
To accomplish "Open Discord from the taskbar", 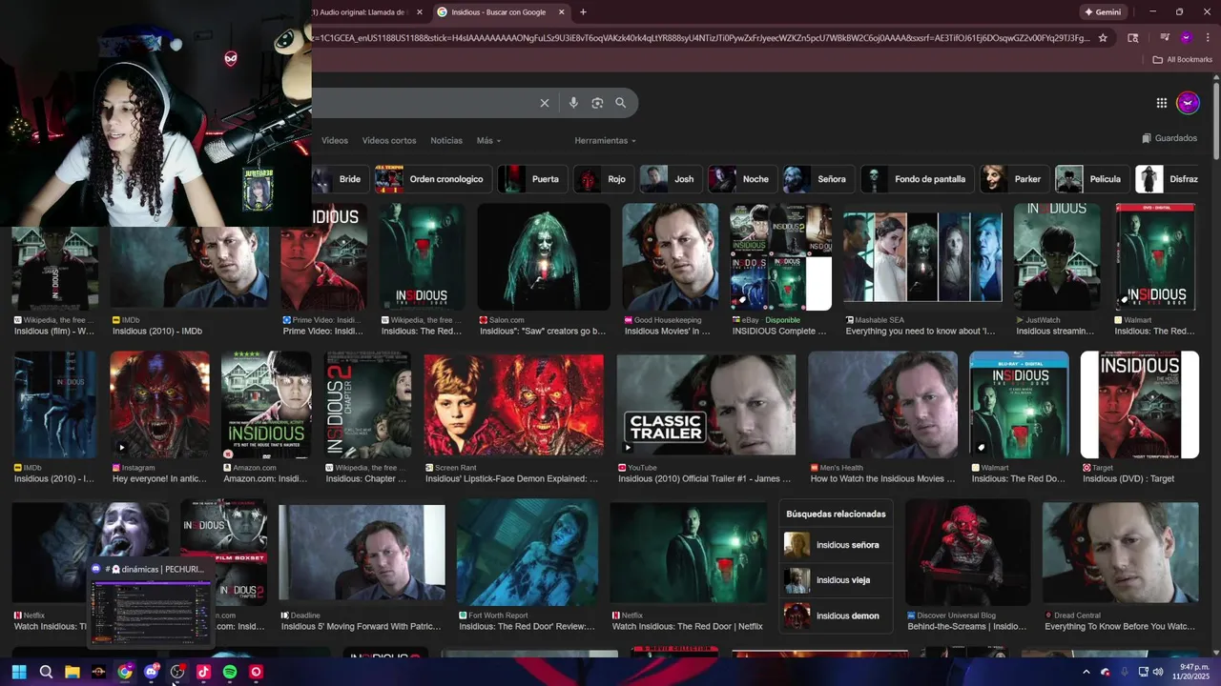I will [151, 672].
